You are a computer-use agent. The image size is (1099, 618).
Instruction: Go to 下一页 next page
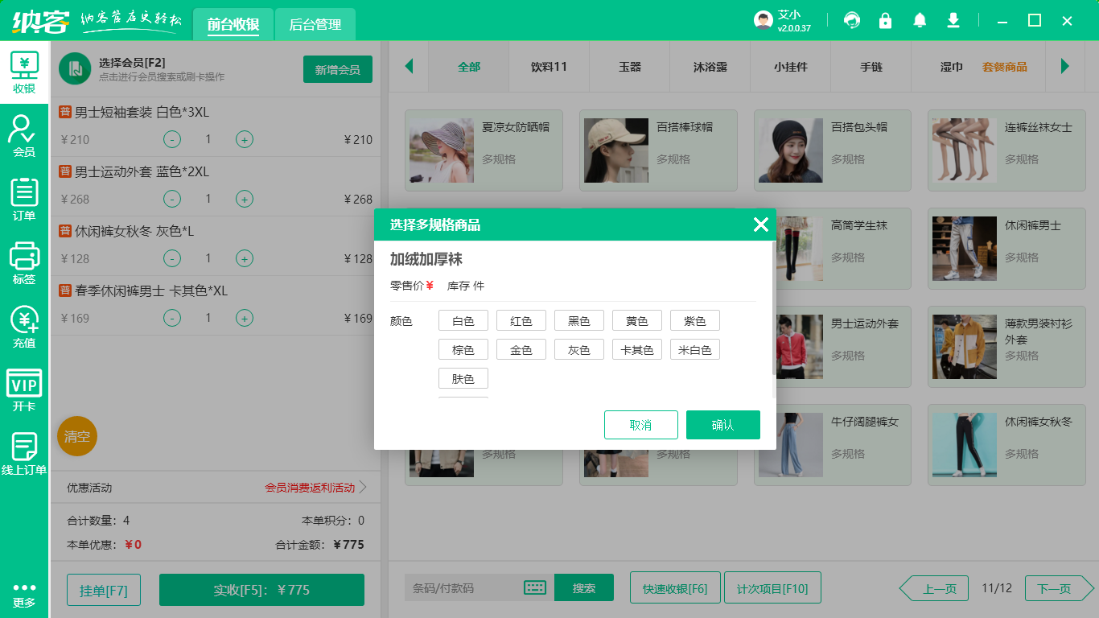tap(1060, 588)
